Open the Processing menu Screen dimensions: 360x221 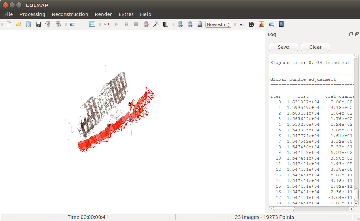coord(32,14)
